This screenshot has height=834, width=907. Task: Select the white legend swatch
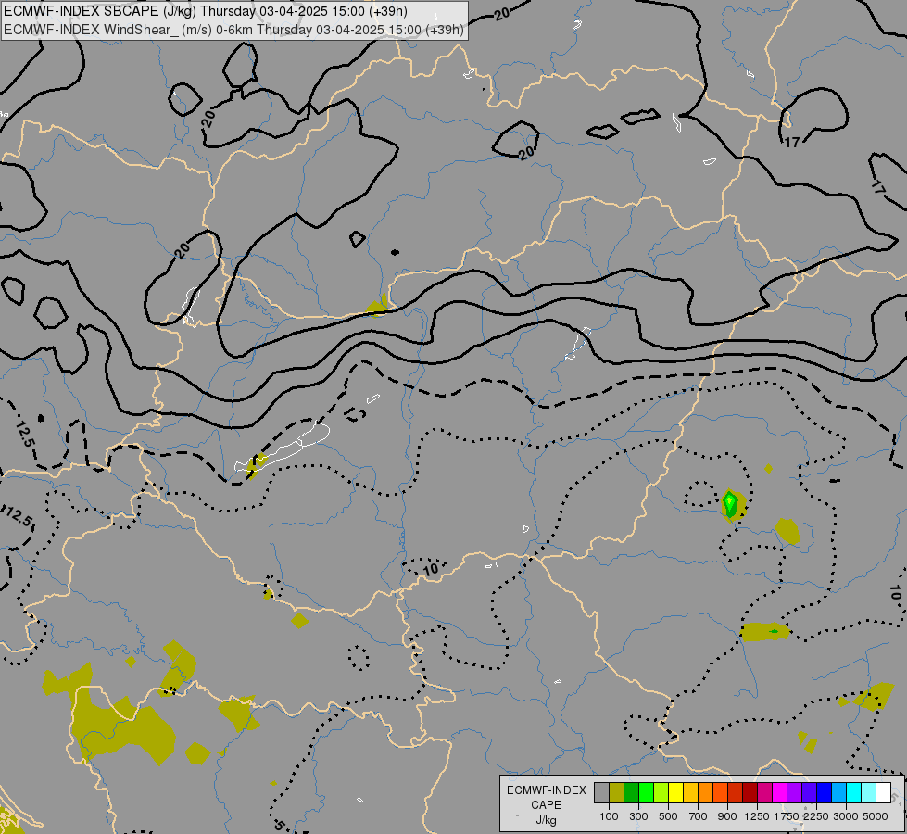883,793
